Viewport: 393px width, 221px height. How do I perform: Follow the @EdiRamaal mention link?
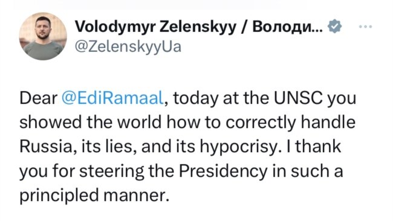(x=113, y=98)
